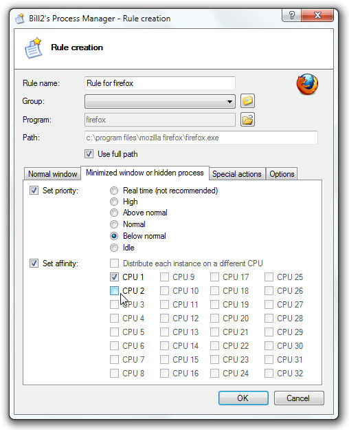
Task: Check the CPU 30 checkbox
Action: [x=269, y=346]
